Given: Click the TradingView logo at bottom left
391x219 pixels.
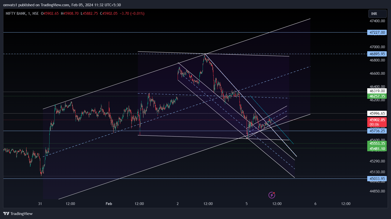Looking at the screenshot, I should tap(18, 213).
